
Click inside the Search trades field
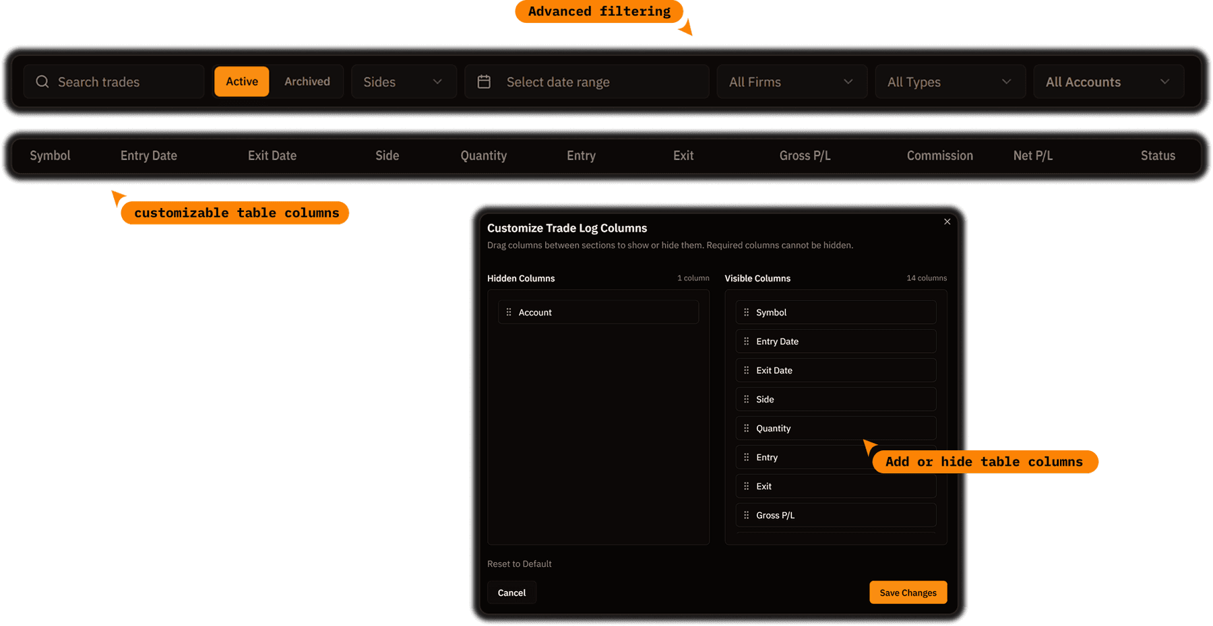101,81
